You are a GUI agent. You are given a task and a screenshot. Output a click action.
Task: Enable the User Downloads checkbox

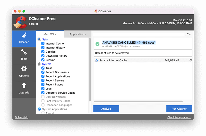click(43, 97)
